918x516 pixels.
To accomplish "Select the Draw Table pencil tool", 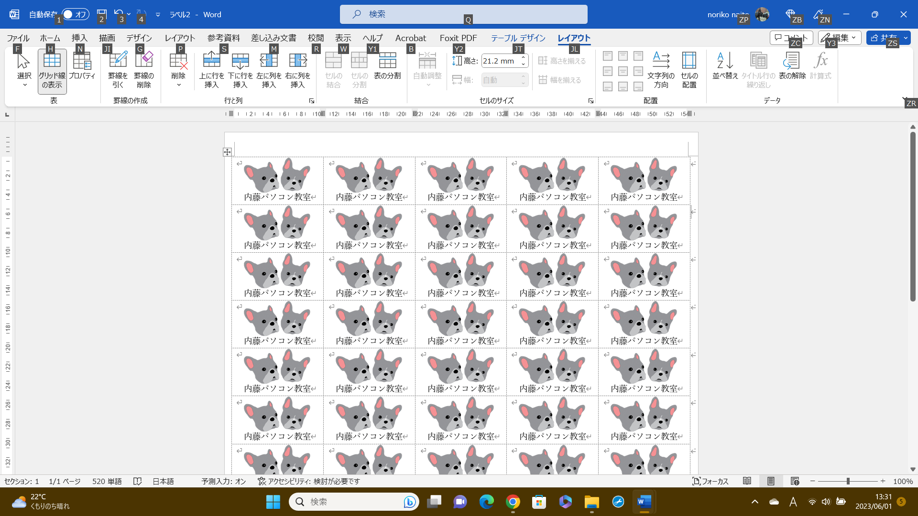I will click(x=118, y=70).
